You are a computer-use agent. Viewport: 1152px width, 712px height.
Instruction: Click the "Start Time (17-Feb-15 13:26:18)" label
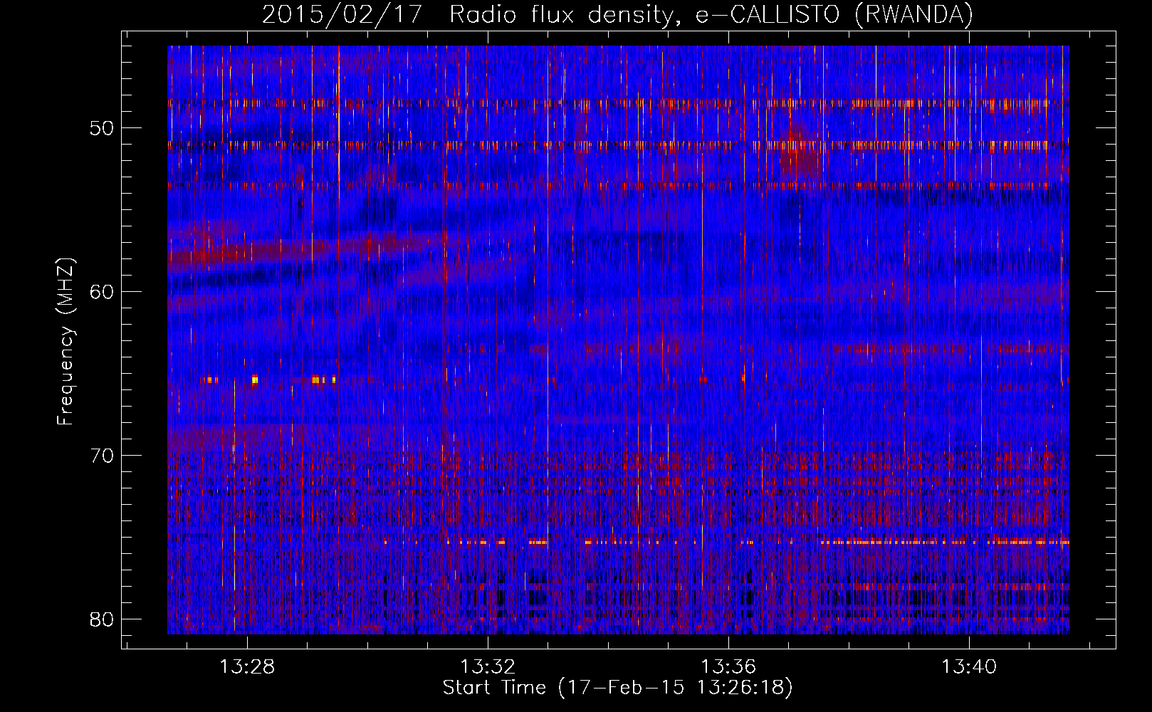pyautogui.click(x=617, y=688)
